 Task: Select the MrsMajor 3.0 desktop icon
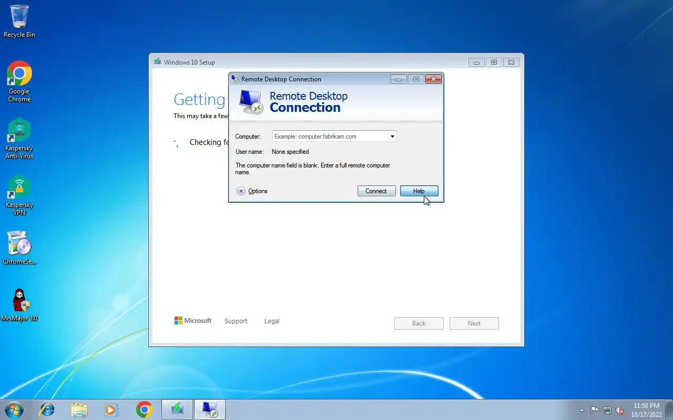coord(19,304)
